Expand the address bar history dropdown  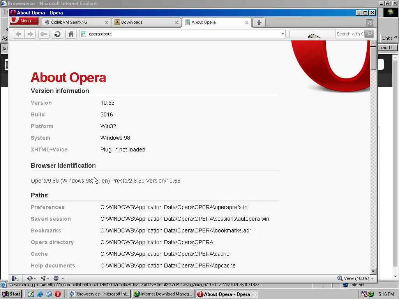282,33
